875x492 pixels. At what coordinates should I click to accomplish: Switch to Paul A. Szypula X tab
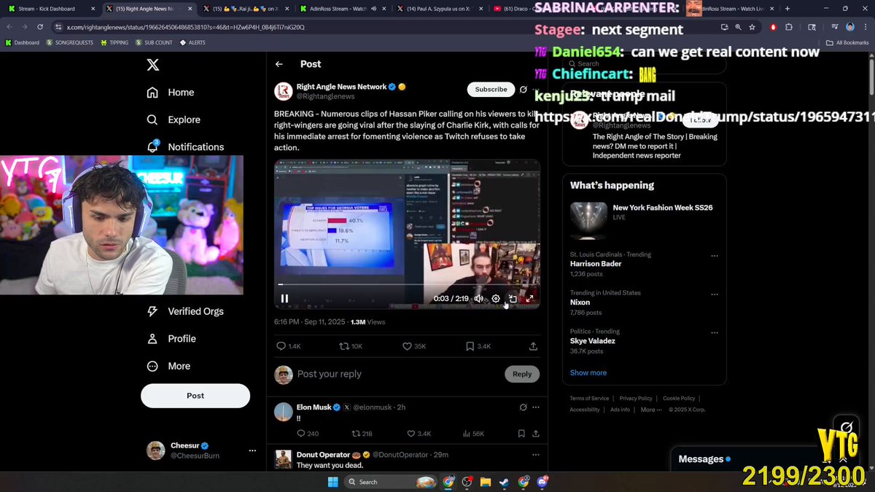click(x=439, y=9)
